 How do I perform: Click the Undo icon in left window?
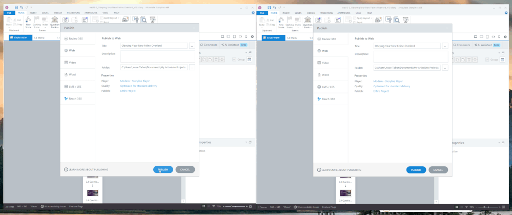click(x=21, y=7)
